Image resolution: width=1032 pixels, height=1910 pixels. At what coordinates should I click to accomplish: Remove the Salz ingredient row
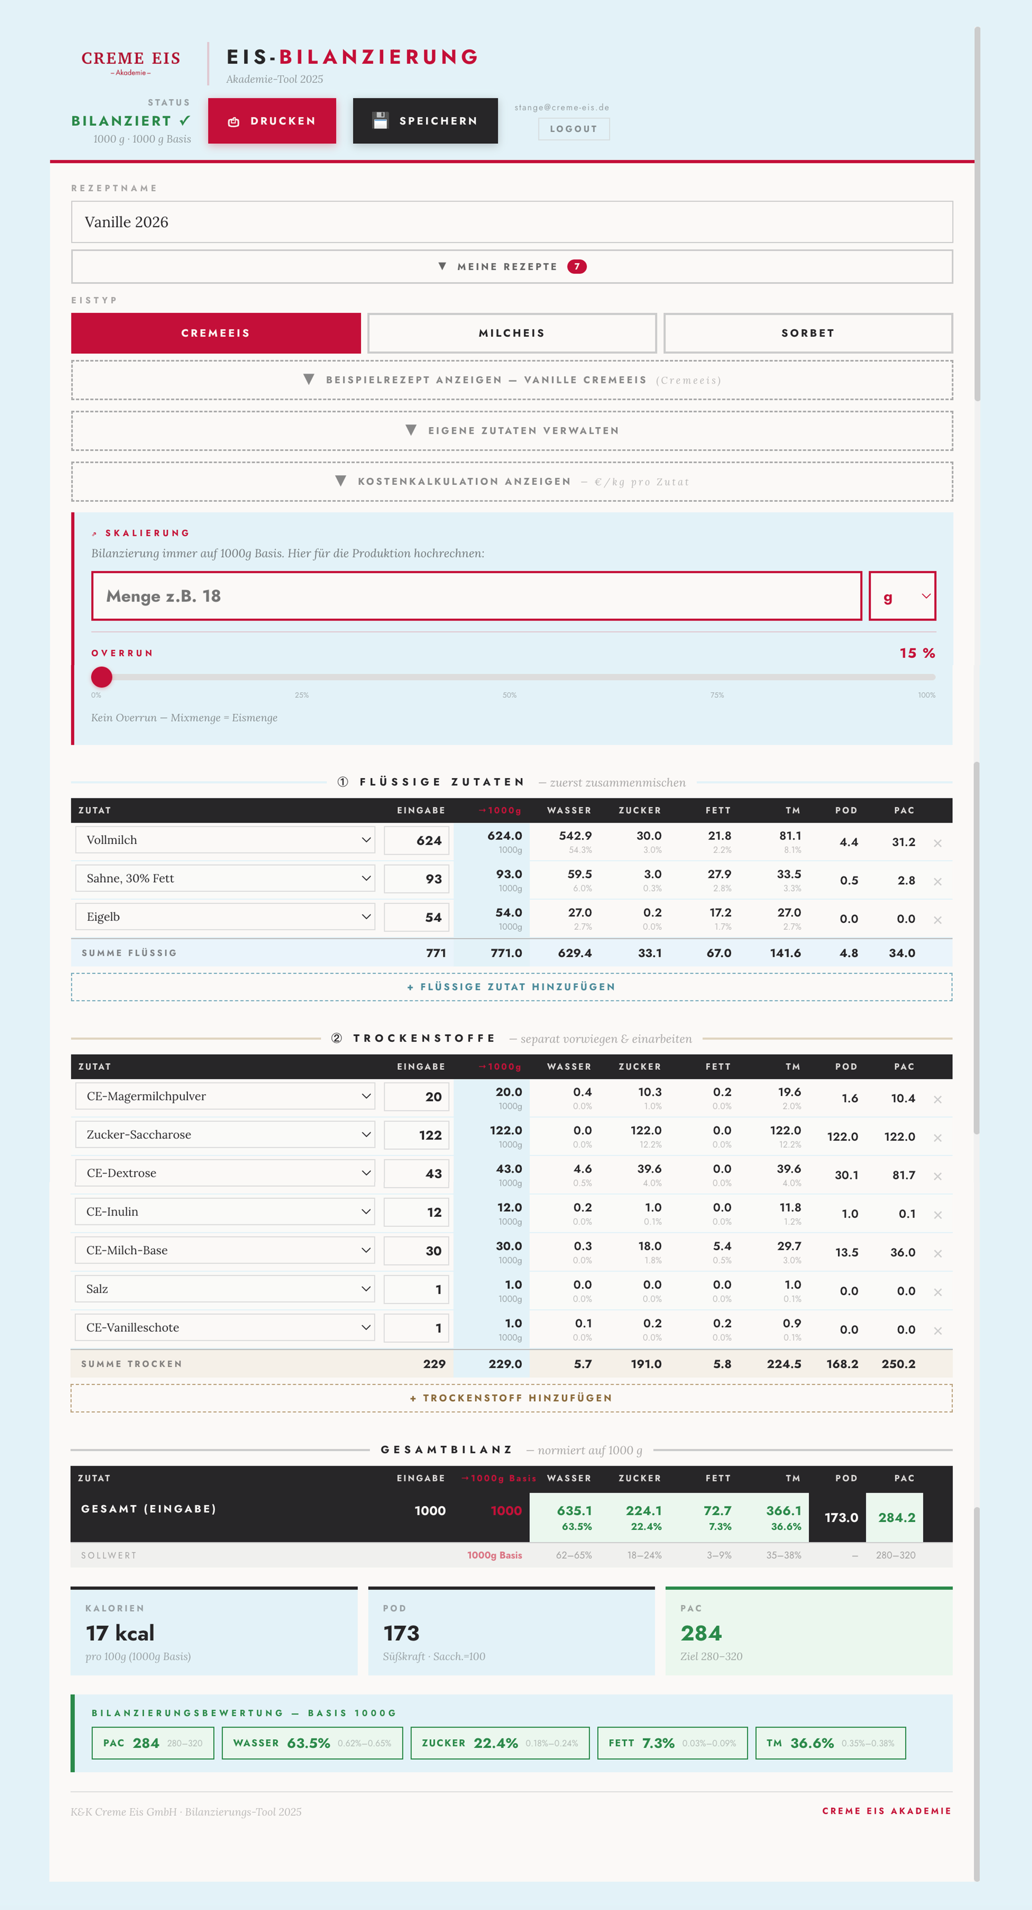pyautogui.click(x=937, y=1293)
